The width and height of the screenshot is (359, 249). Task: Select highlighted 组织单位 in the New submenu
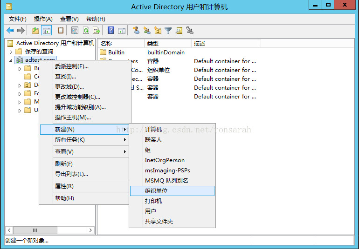172,191
